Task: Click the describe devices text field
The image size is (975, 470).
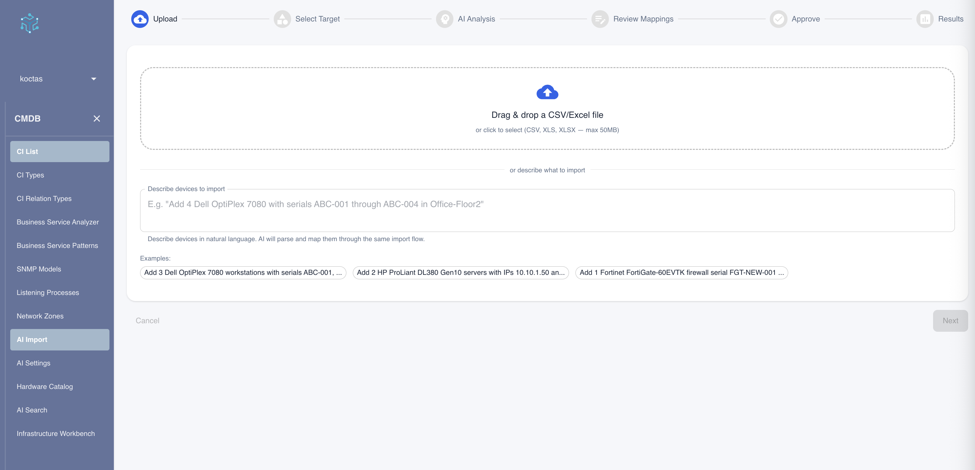Action: point(547,210)
